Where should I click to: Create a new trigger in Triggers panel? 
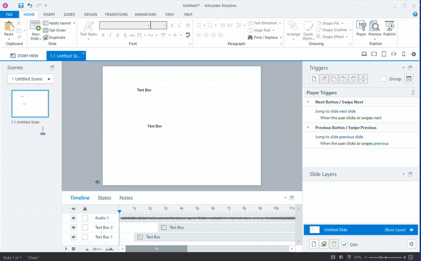(x=314, y=79)
